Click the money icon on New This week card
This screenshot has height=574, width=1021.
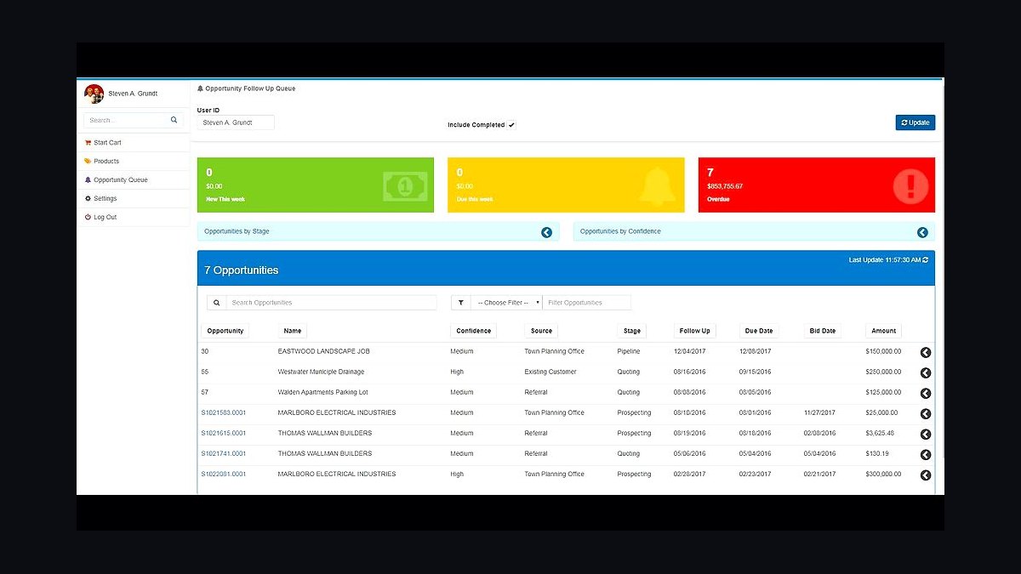tap(406, 185)
